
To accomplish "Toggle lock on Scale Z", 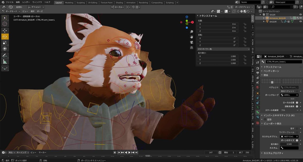I will [x=245, y=63].
